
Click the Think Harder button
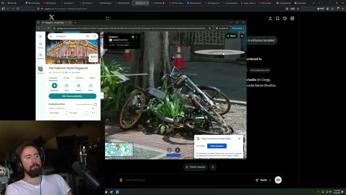195,167
